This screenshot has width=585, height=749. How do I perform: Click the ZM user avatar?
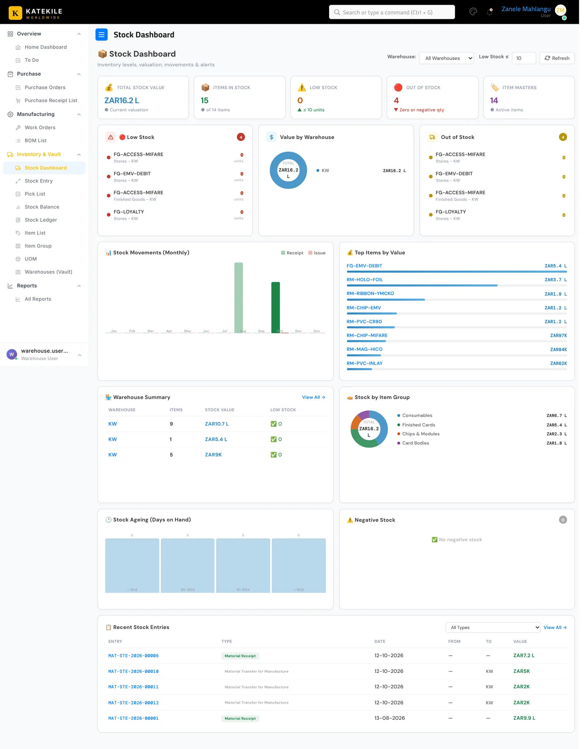pos(560,11)
